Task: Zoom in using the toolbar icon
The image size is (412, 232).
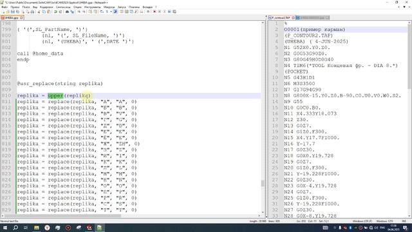Action: click(79, 12)
